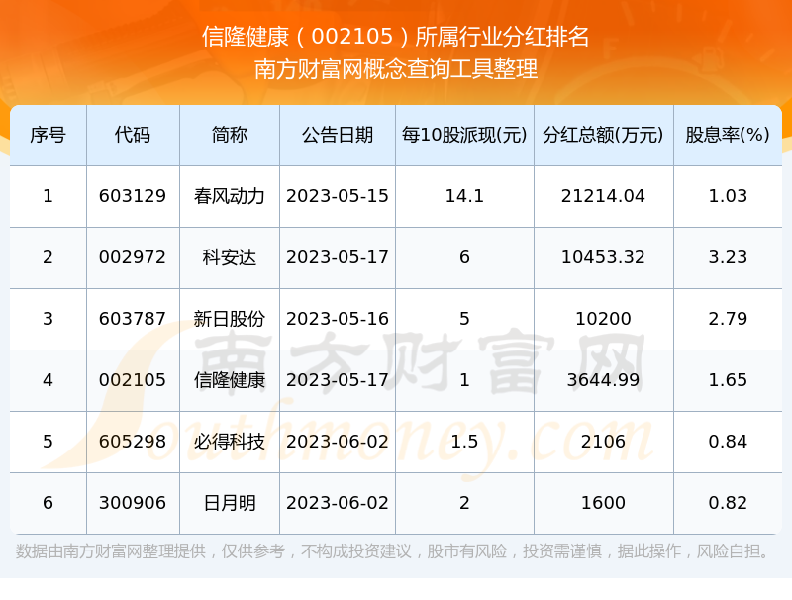Screen dimensions: 792x600
Task: Click the yield value 1.65
Action: [x=728, y=380]
